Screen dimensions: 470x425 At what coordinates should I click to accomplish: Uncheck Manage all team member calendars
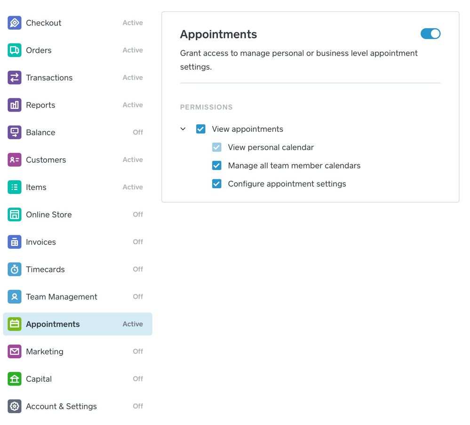click(217, 166)
